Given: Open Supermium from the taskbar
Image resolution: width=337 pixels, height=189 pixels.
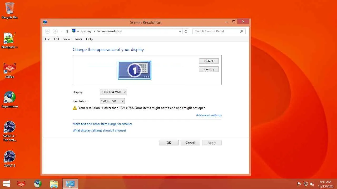Looking at the screenshot, I should [38, 184].
